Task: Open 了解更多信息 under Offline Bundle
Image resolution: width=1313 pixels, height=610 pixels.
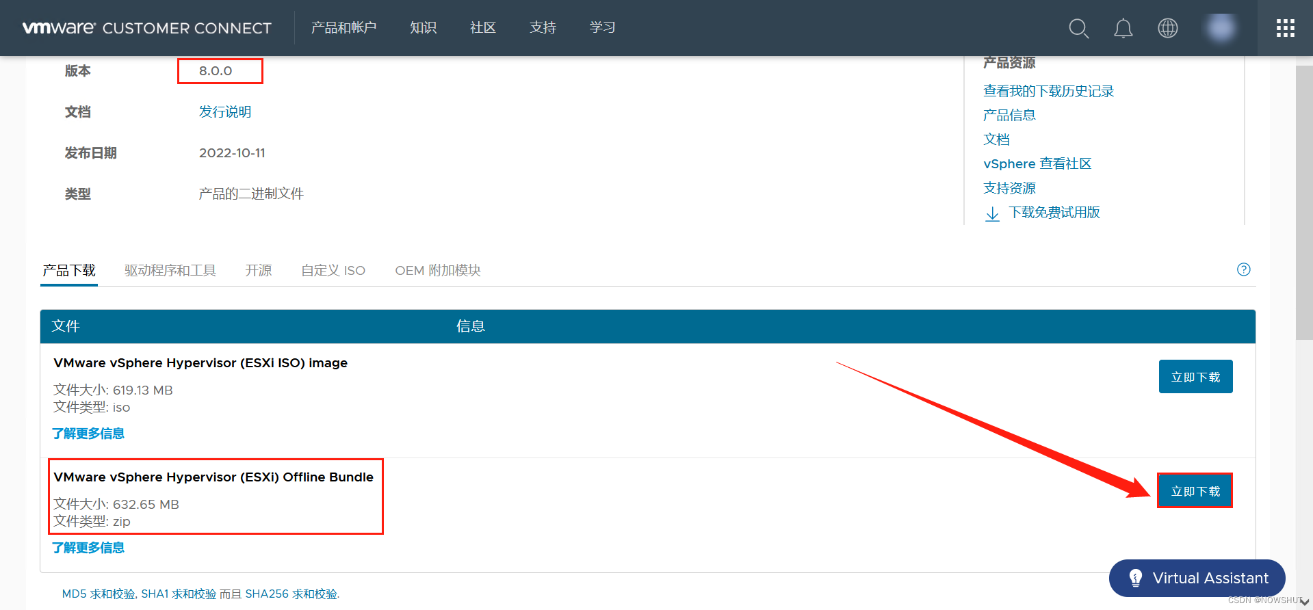Action: tap(88, 548)
